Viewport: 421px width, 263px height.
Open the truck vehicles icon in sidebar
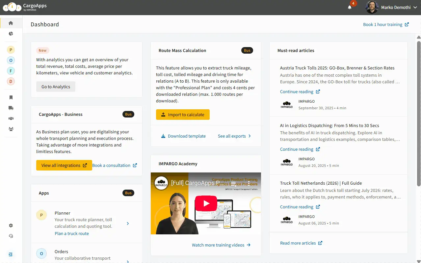[11, 108]
